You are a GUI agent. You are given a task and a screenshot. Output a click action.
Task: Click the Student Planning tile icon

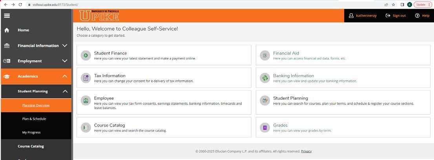(x=265, y=101)
